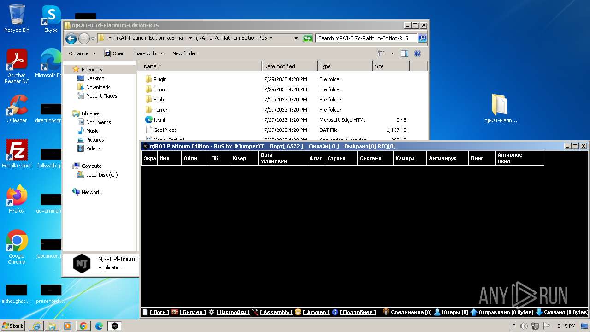Select the Google Chrome desktop shortcut
Image resolution: width=590 pixels, height=332 pixels.
point(17,247)
